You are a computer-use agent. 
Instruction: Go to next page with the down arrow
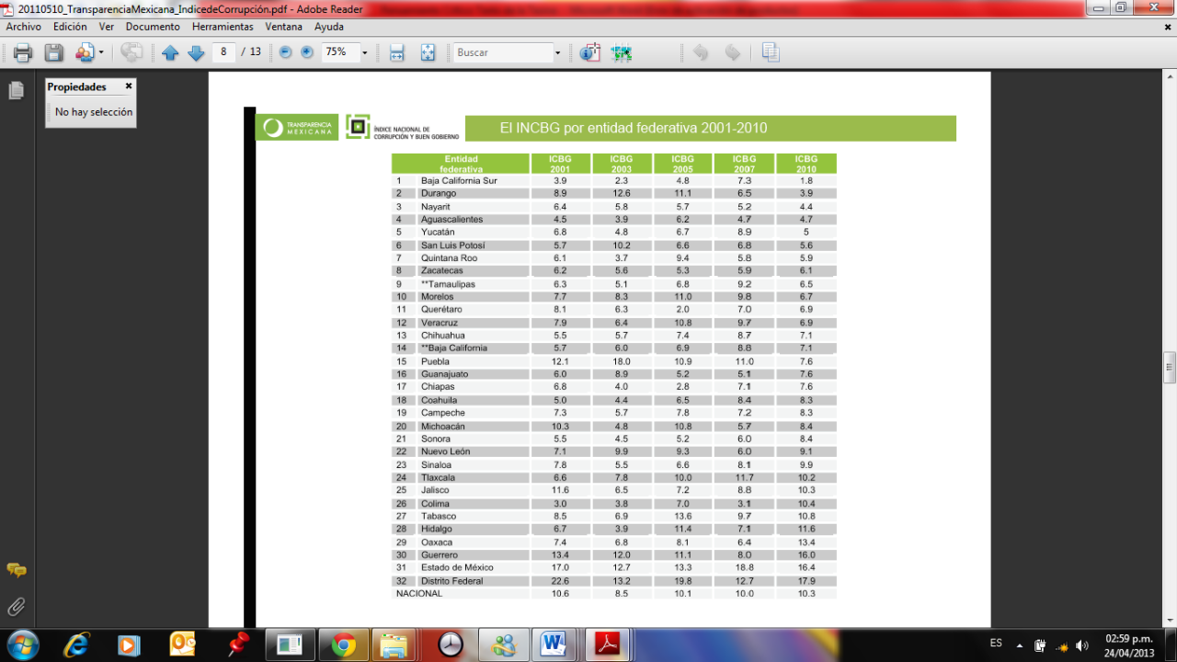click(x=196, y=52)
